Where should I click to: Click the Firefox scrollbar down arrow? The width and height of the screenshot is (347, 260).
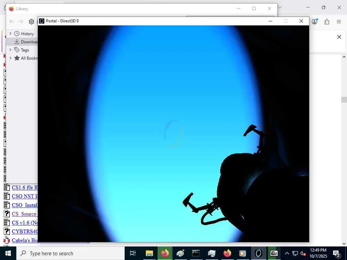(x=344, y=244)
